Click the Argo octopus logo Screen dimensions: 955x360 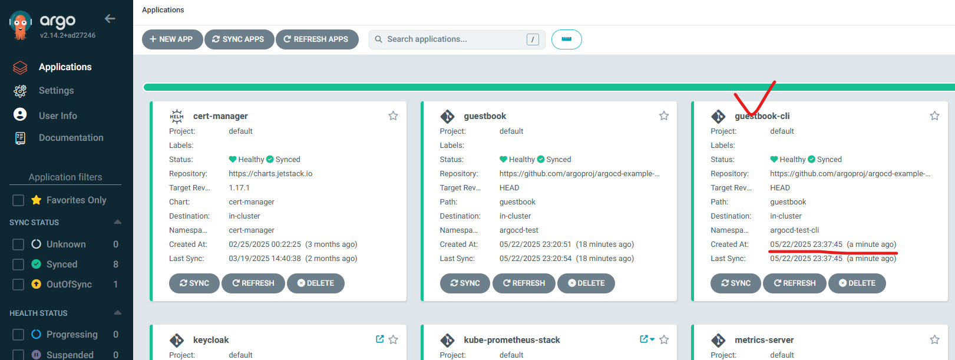point(21,25)
